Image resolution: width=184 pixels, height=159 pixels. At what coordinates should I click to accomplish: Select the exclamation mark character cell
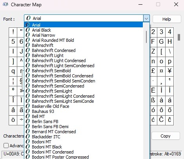pyautogui.click(x=13, y=32)
